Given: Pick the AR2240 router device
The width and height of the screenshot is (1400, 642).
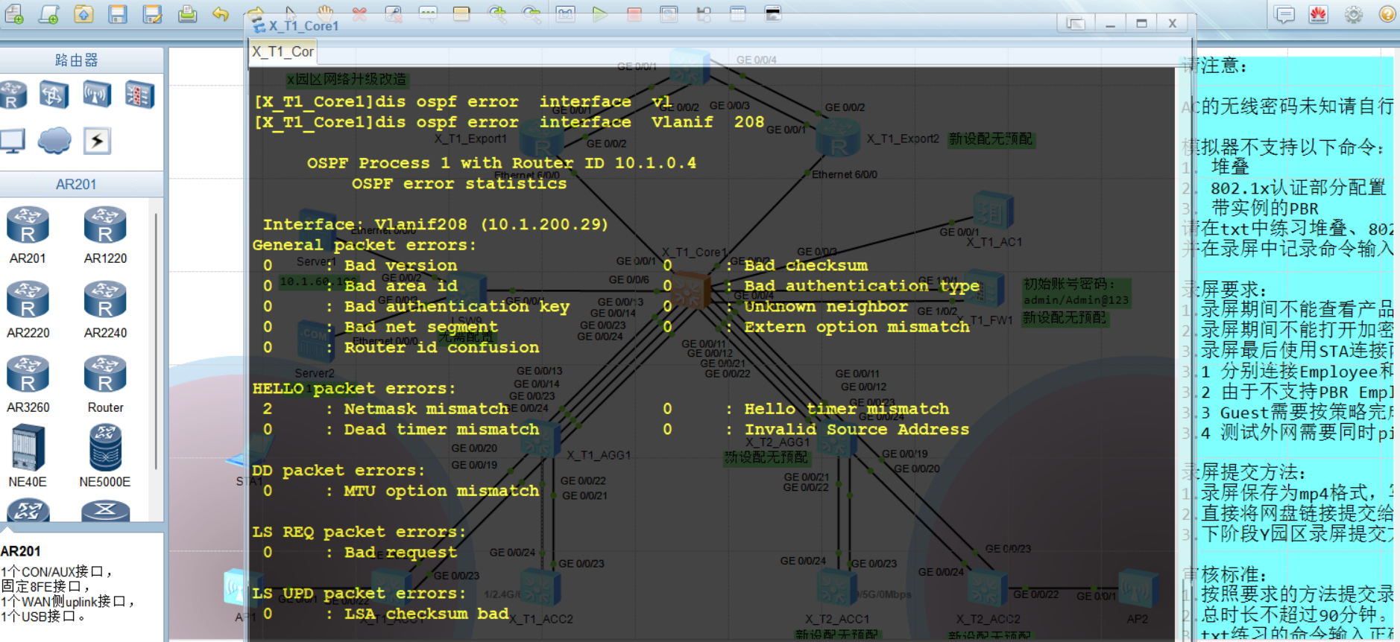Looking at the screenshot, I should tap(105, 310).
